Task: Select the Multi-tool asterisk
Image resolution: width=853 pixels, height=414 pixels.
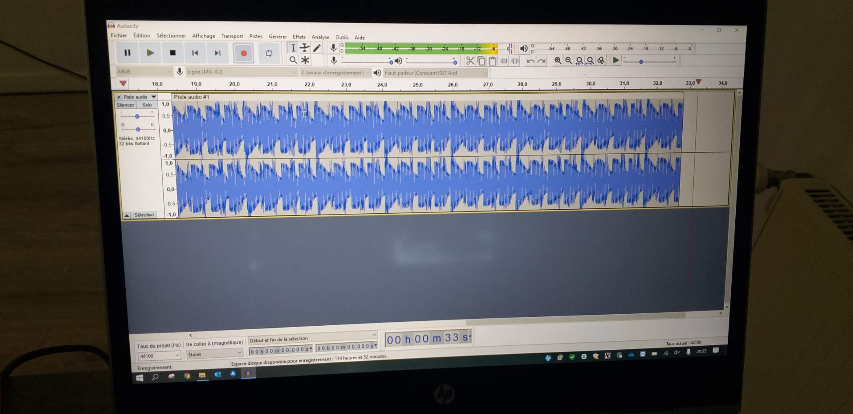Action: click(305, 60)
